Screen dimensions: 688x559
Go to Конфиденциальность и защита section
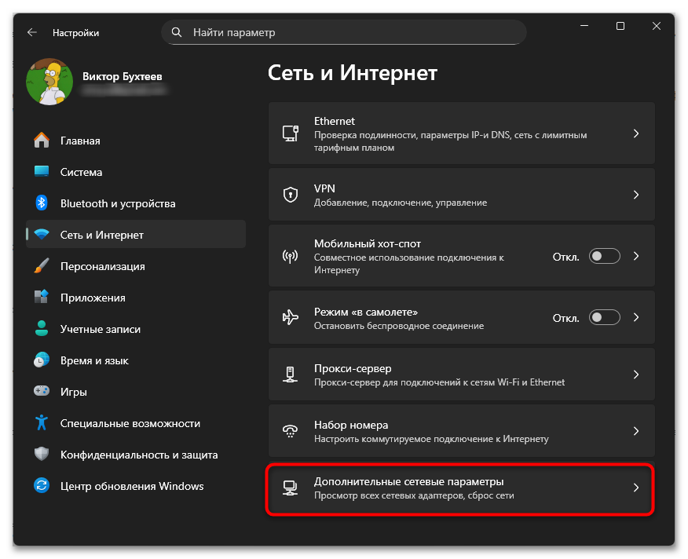coord(139,455)
